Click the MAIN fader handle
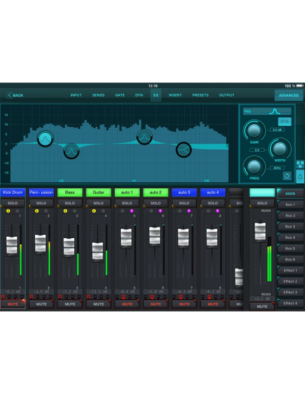Viewport: 305px width, 394px height. (260, 231)
